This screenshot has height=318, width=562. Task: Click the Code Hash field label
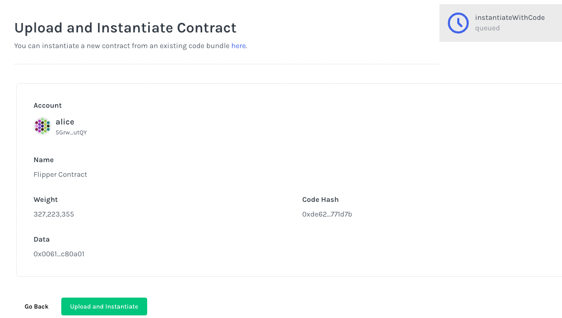[321, 199]
